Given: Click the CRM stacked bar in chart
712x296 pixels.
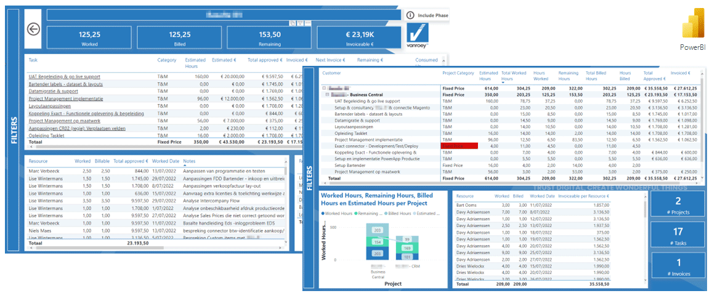Looking at the screenshot, I should (406, 248).
